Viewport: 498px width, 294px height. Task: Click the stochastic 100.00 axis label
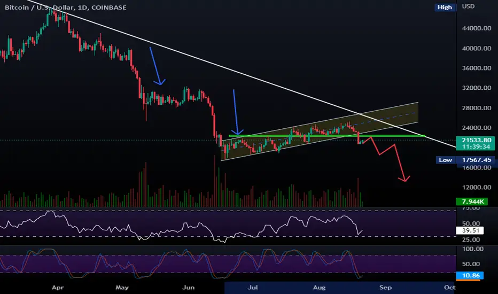[x=472, y=249]
